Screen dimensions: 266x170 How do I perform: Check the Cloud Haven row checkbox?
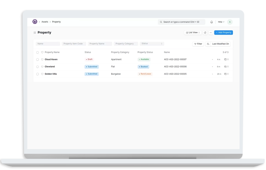point(37,60)
